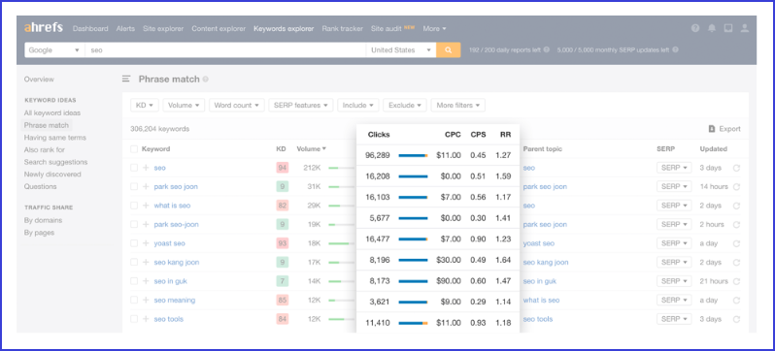
Task: Click the ahrefs logo
Action: pyautogui.click(x=44, y=28)
